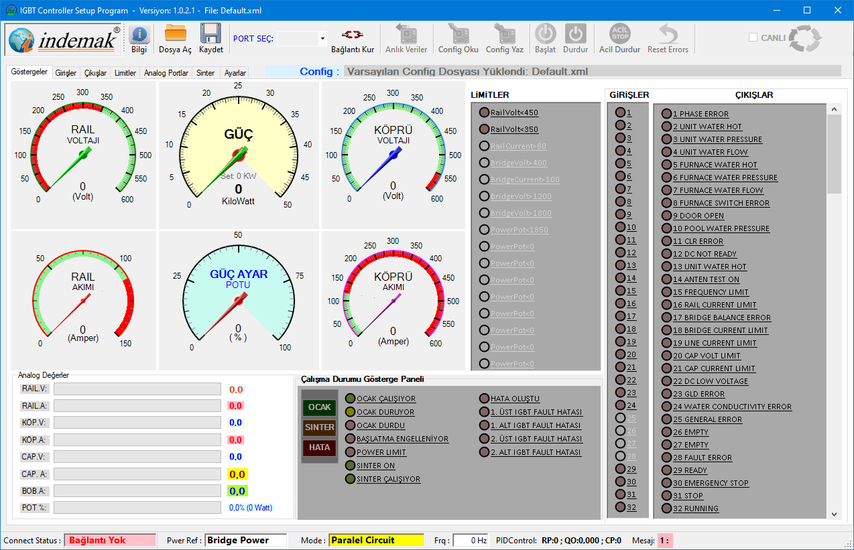Image resolution: width=854 pixels, height=550 pixels.
Task: Click the Kaydet floppy disk icon
Action: (210, 33)
